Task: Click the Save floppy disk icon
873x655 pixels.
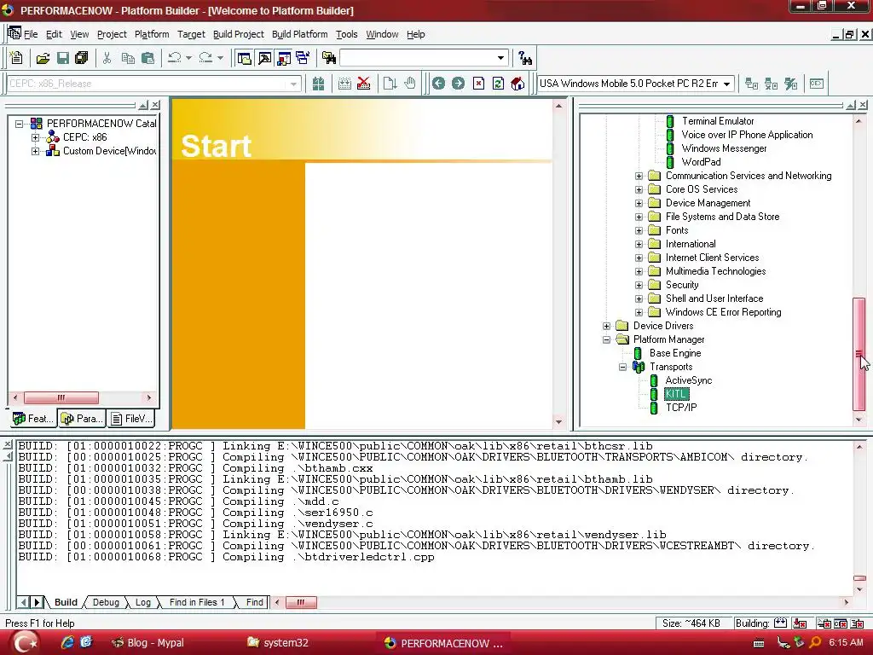Action: click(x=63, y=58)
